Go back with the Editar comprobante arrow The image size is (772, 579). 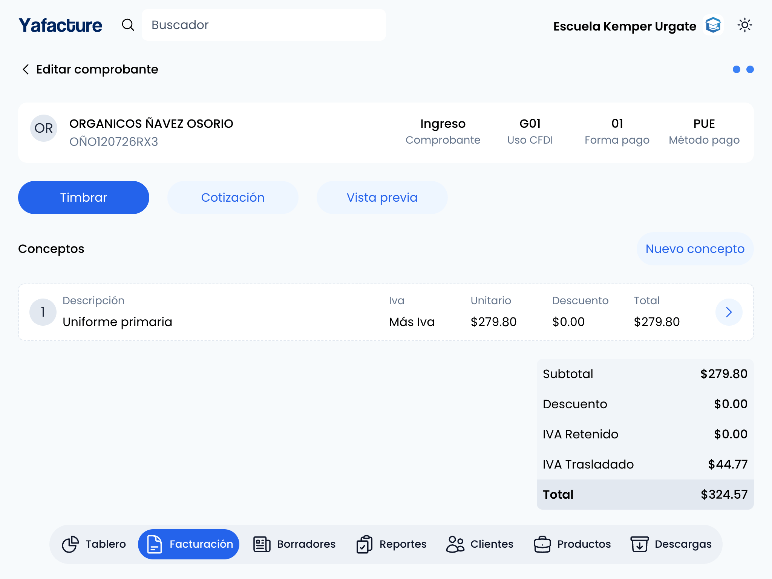[25, 69]
